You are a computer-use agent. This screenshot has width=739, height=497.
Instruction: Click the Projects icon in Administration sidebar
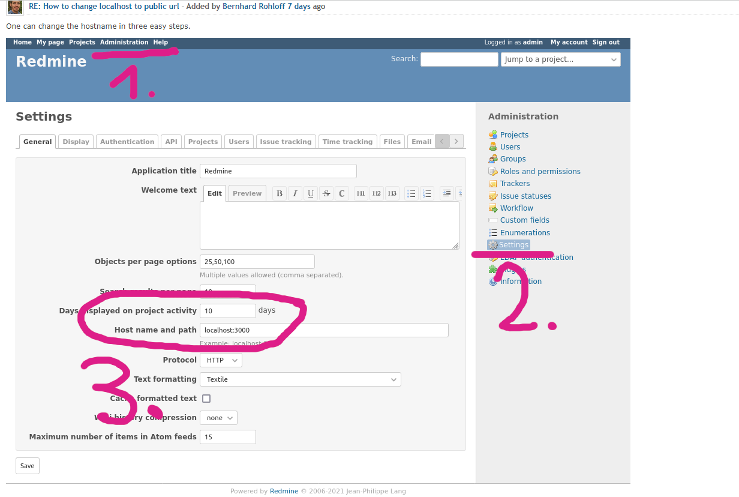[493, 135]
